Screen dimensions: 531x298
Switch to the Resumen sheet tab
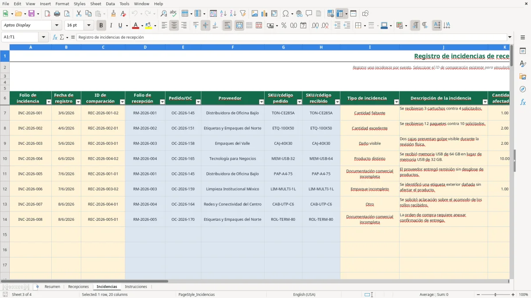coord(52,287)
